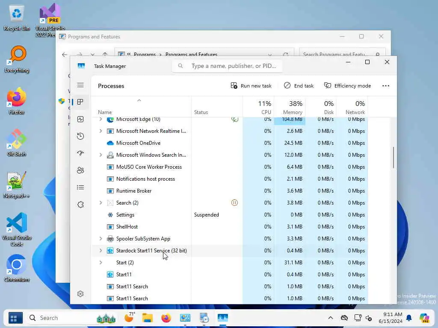Open the taskbar clock and date
The height and width of the screenshot is (328, 438).
pos(391,318)
